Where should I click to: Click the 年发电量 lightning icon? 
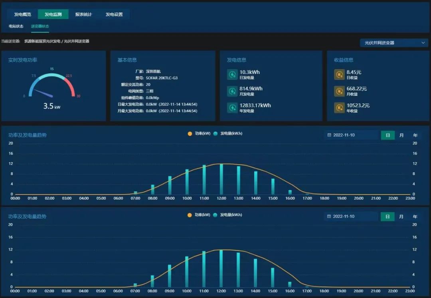tap(232, 107)
